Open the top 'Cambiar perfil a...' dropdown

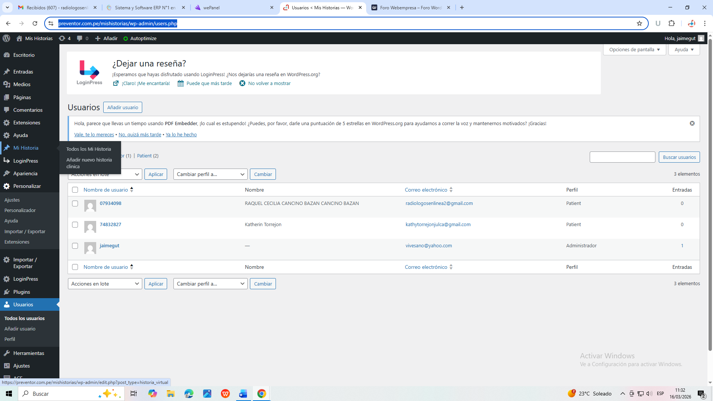click(x=210, y=174)
